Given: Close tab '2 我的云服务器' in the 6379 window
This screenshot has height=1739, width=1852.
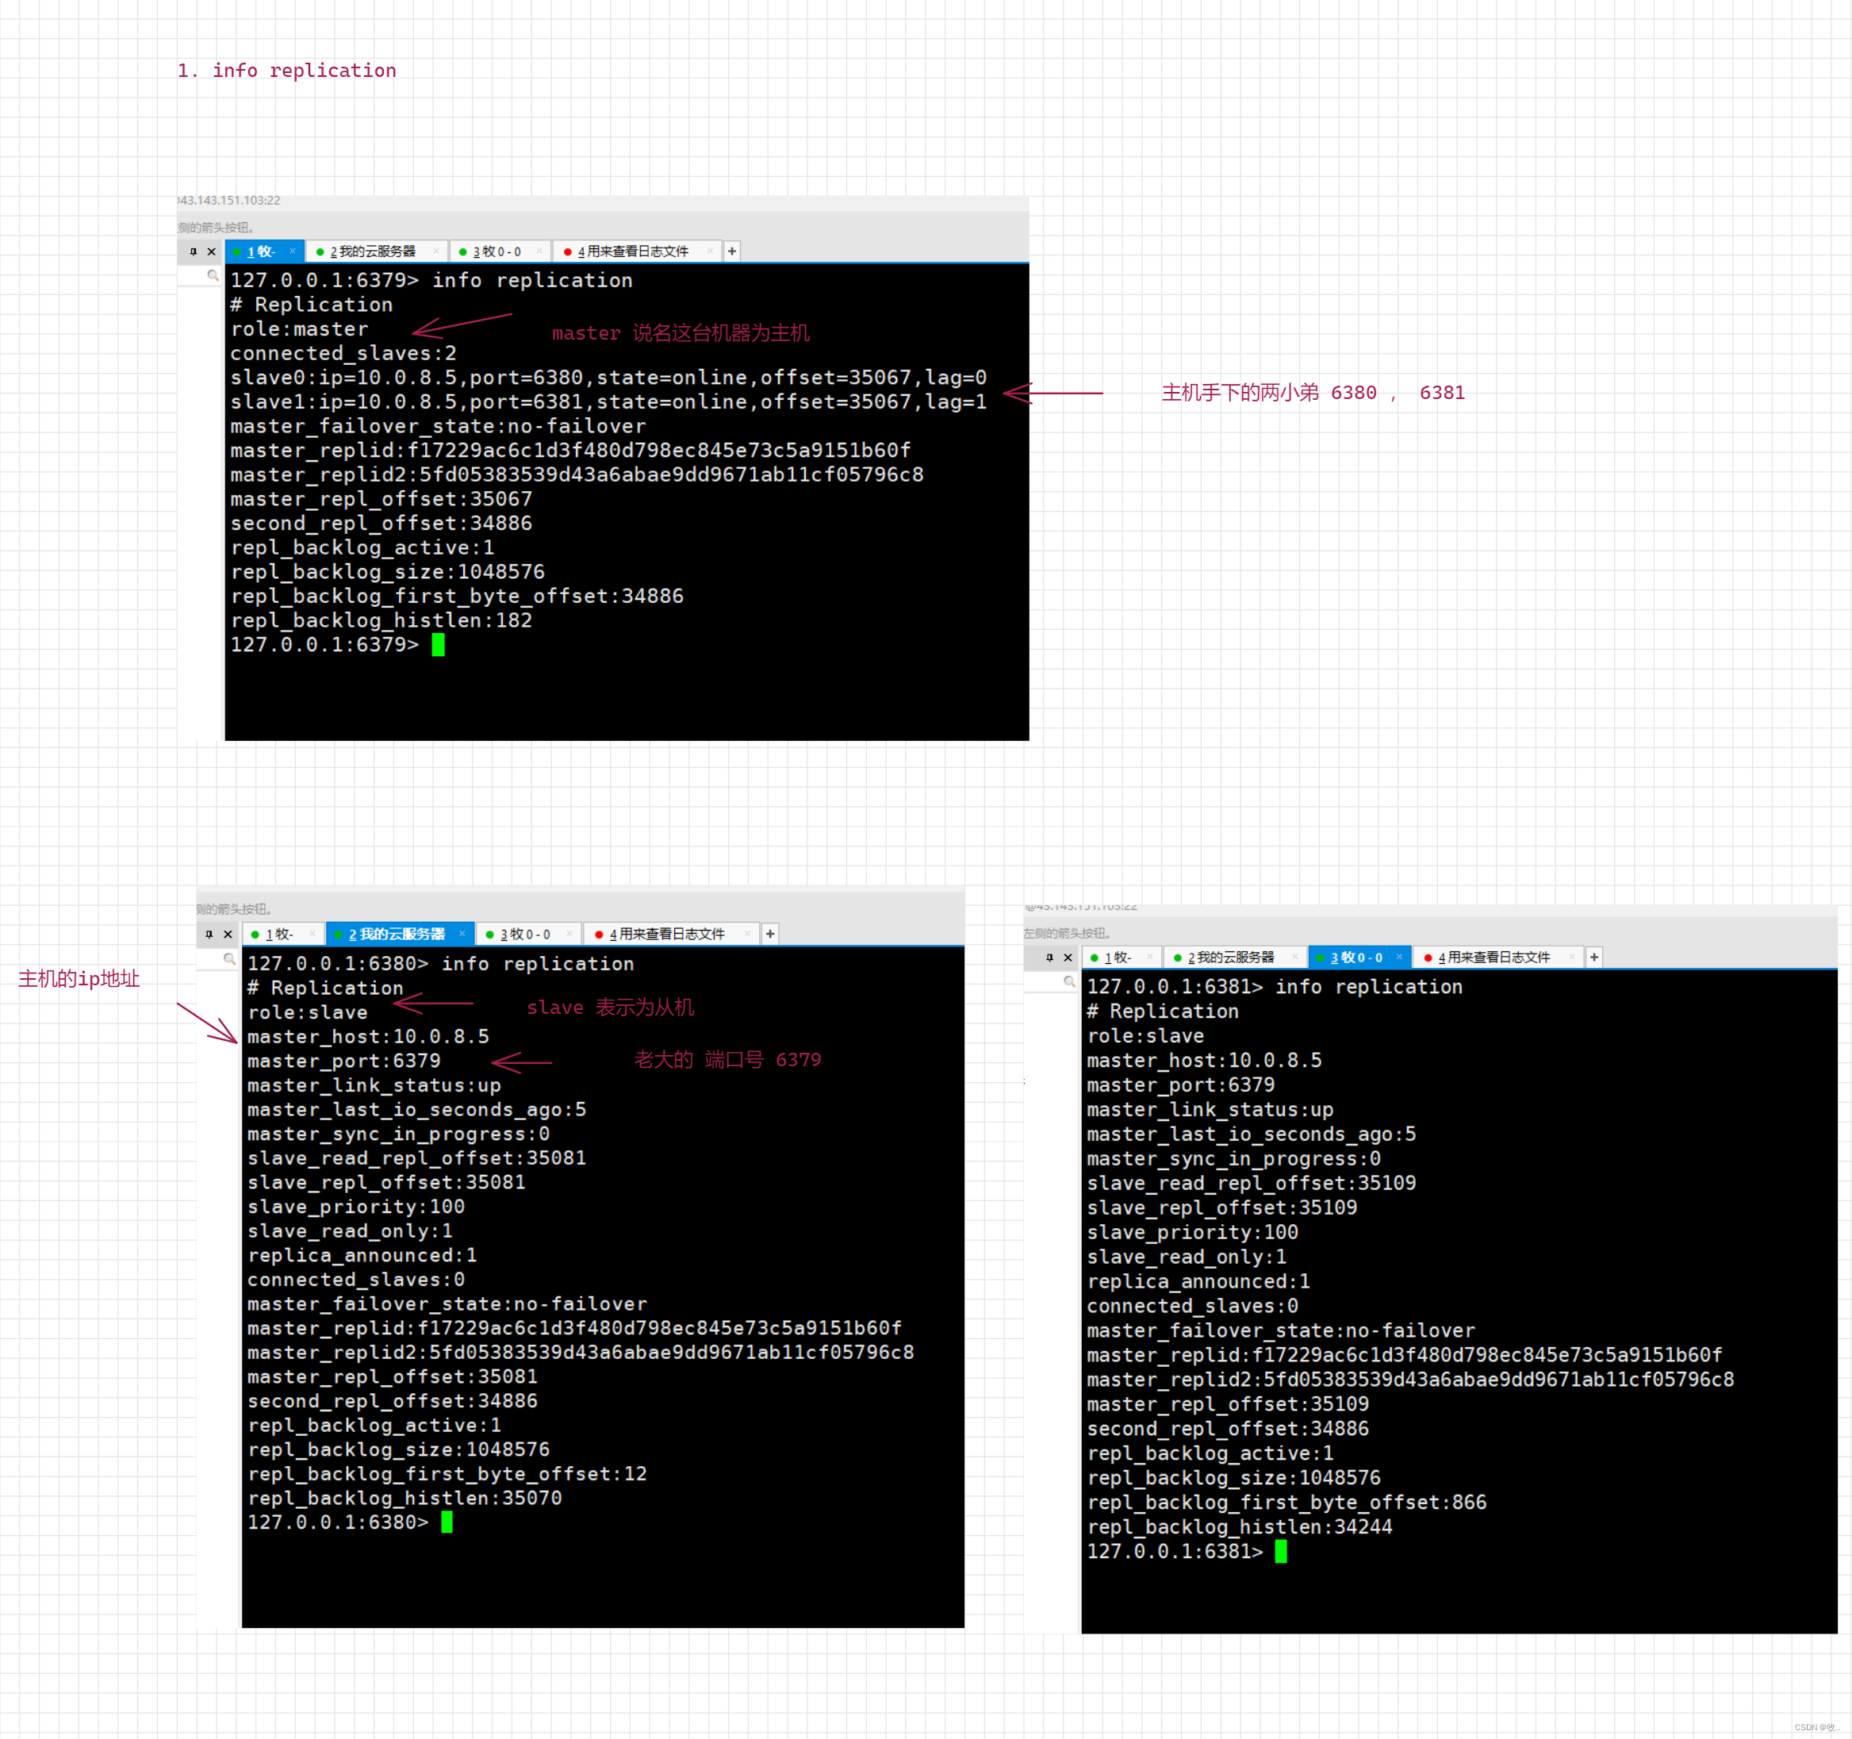Looking at the screenshot, I should pos(436,251).
